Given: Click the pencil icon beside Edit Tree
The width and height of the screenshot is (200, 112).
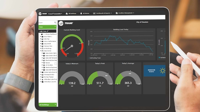Looking at the screenshot, I should (48, 31).
